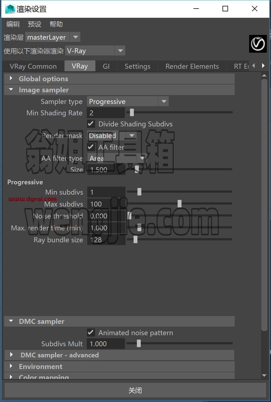Click the Noise threshold slider handle
Screen dimensions: 271x402
coord(129,215)
